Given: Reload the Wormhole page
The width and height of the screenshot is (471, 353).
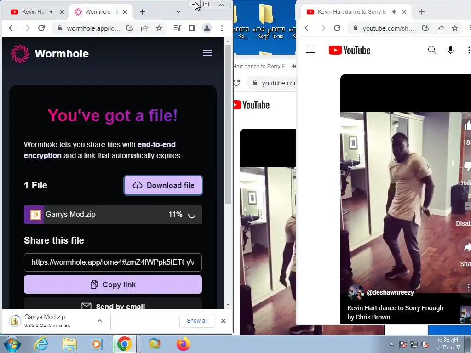Looking at the screenshot, I should [41, 28].
